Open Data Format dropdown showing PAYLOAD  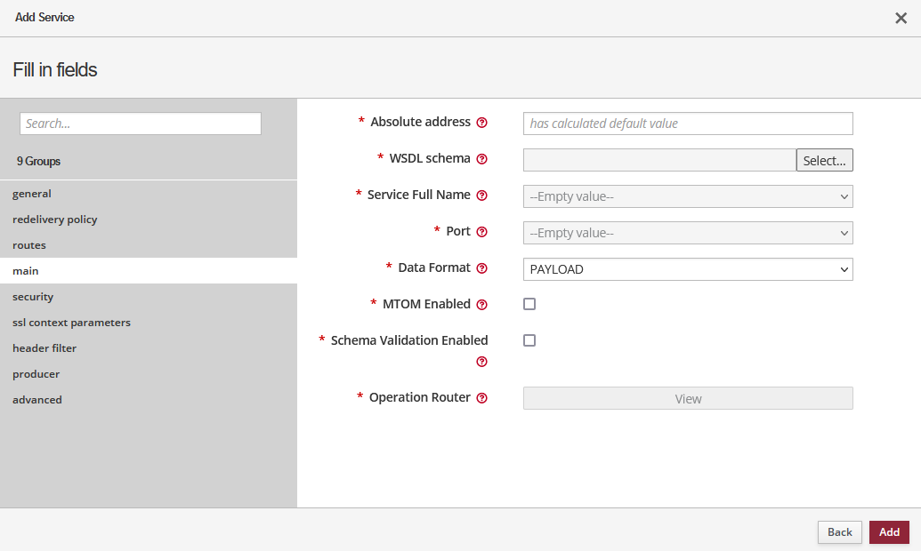click(x=687, y=269)
